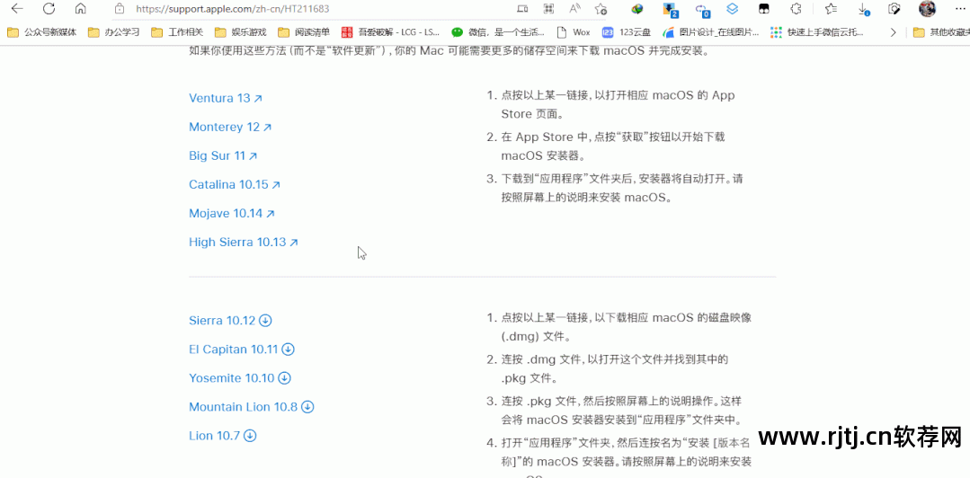The height and width of the screenshot is (478, 970).
Task: Go back to the previous page
Action: (x=17, y=9)
